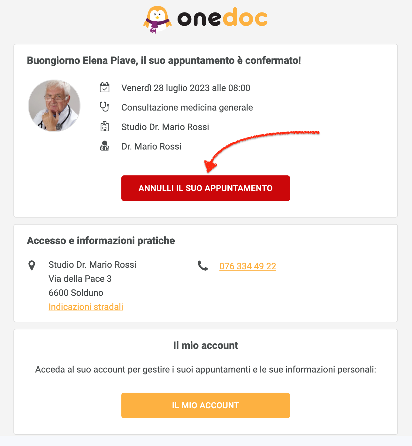Open the Il mio account button
Screen dimensions: 412x446
tap(205, 405)
